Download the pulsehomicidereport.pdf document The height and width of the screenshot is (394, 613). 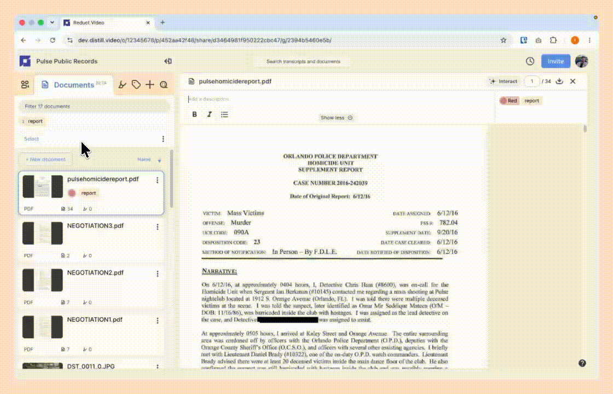click(559, 81)
